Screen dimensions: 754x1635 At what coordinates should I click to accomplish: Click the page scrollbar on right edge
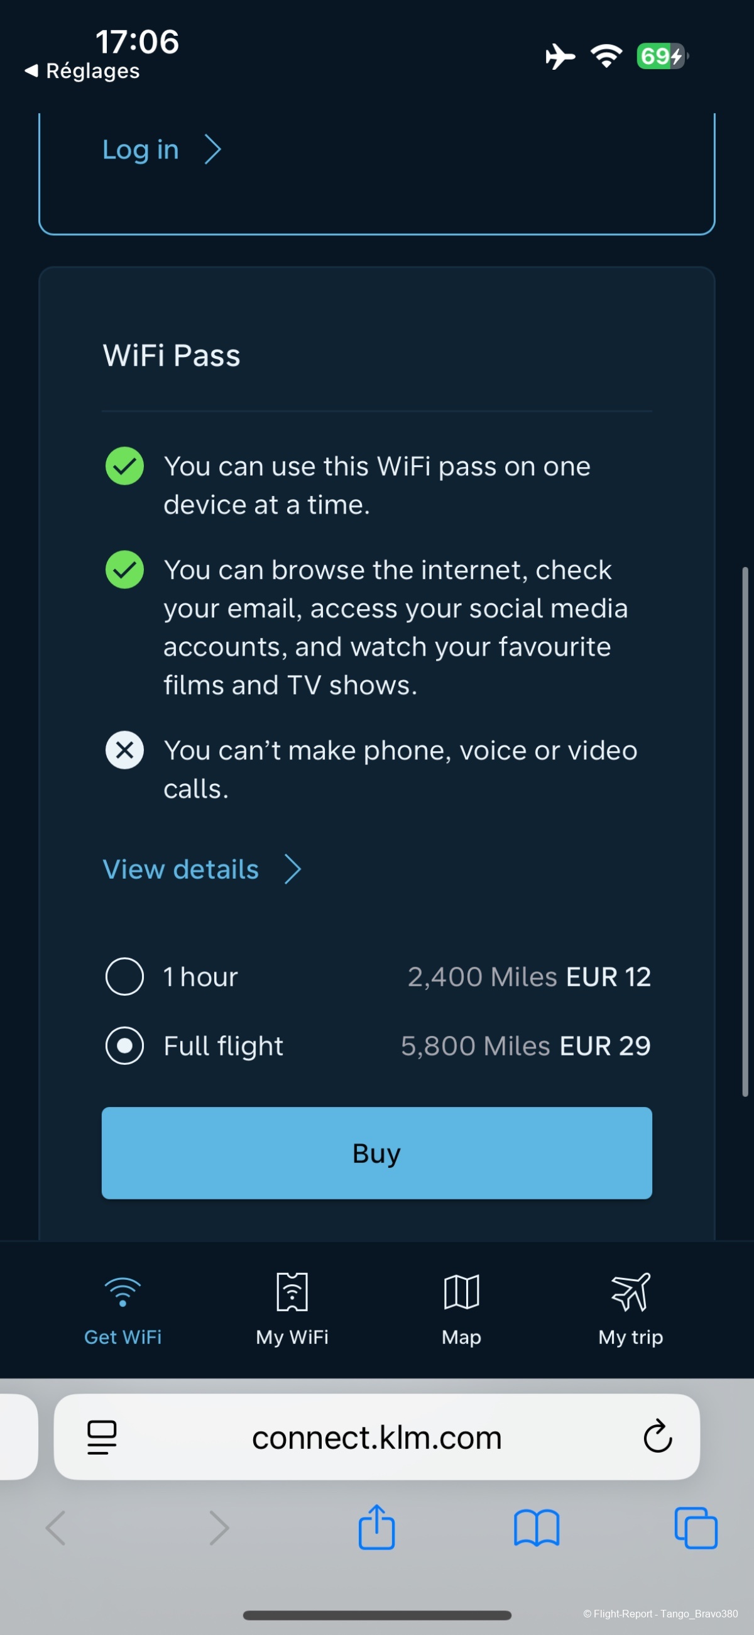(745, 832)
